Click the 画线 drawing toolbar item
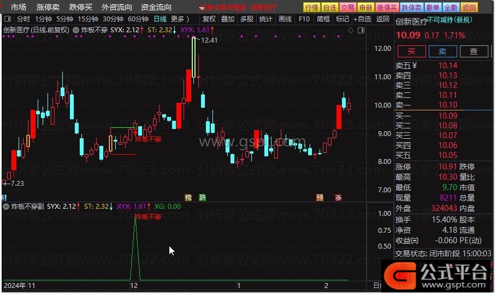Image resolution: width=496 pixels, height=294 pixels. tap(285, 19)
